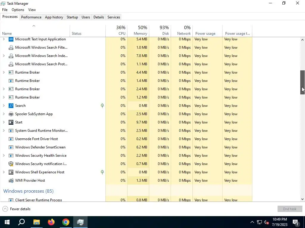The width and height of the screenshot is (305, 228).
Task: Sort by the Power usage column
Action: coord(208,31)
